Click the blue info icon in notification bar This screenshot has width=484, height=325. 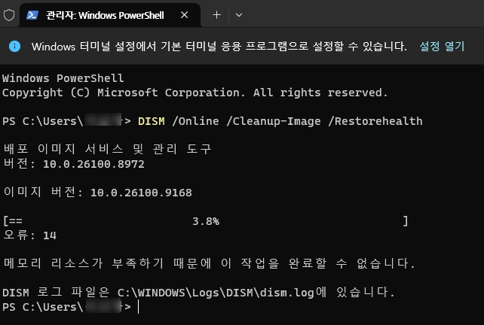point(14,47)
